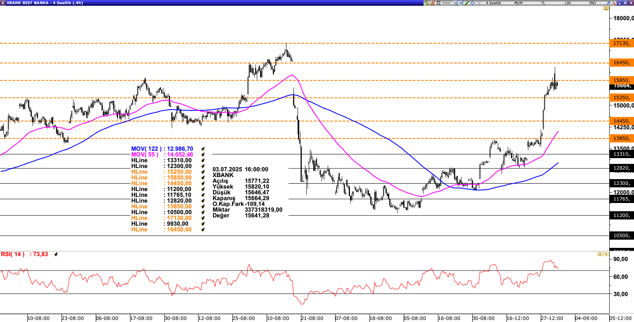Click the black 13310 price tag

point(621,154)
